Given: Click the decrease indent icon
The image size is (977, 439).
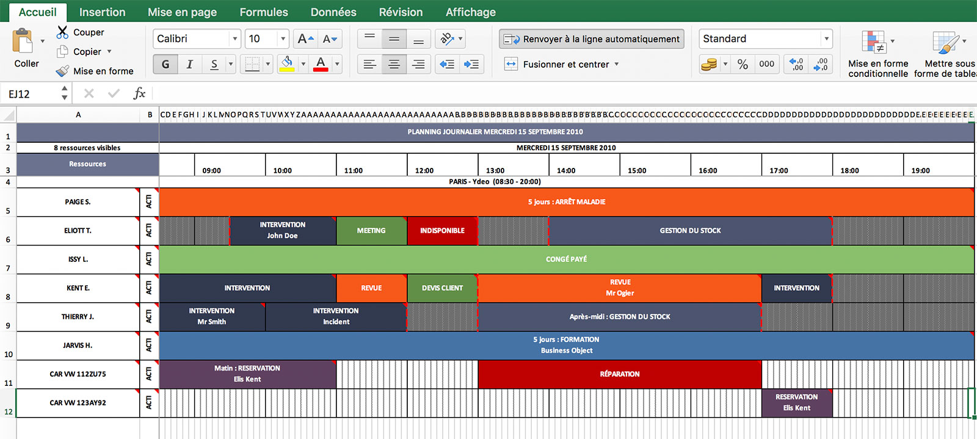Looking at the screenshot, I should click(x=447, y=64).
